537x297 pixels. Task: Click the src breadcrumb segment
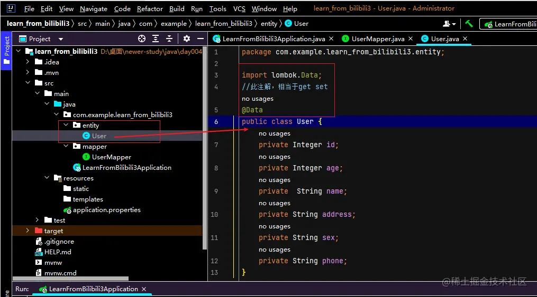pyautogui.click(x=82, y=24)
